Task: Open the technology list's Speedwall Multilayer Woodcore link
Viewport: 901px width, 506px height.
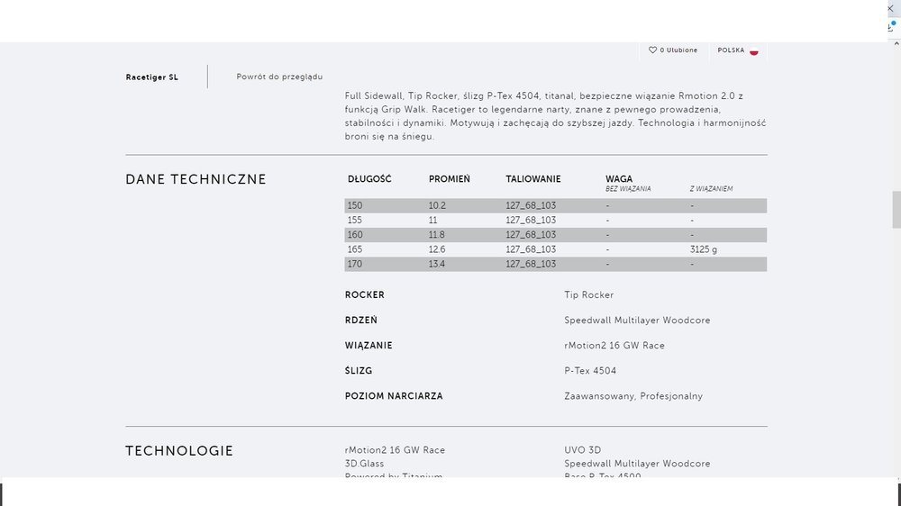Action: 637,464
